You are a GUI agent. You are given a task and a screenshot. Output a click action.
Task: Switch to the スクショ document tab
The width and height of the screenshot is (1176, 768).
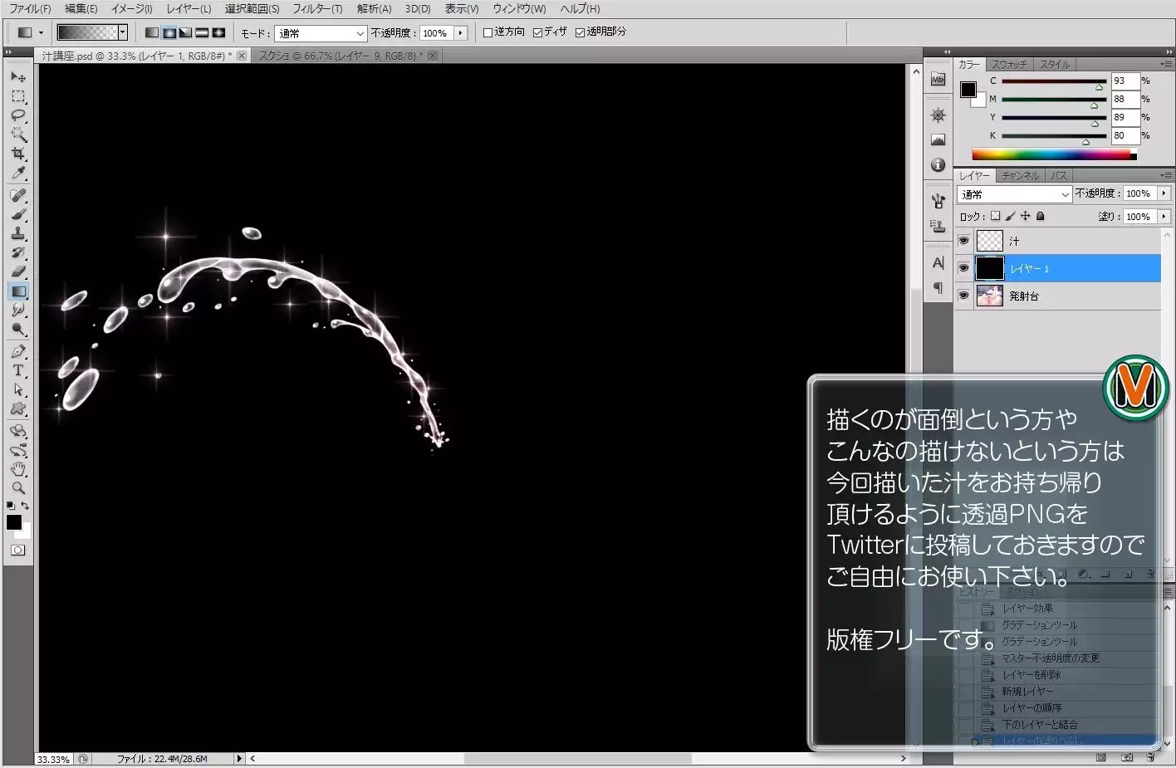pyautogui.click(x=341, y=56)
